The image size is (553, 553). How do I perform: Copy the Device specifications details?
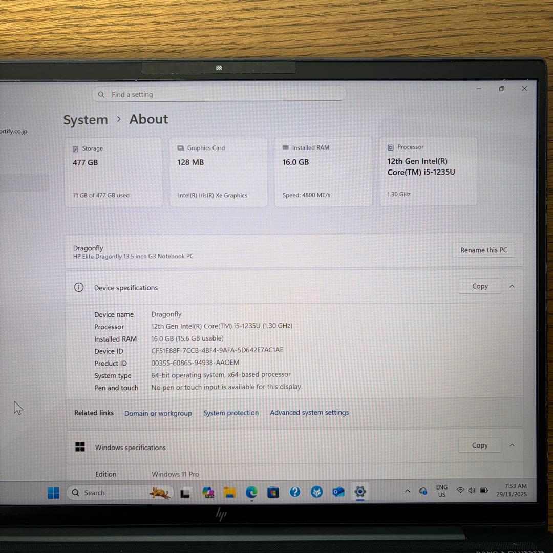pos(479,286)
